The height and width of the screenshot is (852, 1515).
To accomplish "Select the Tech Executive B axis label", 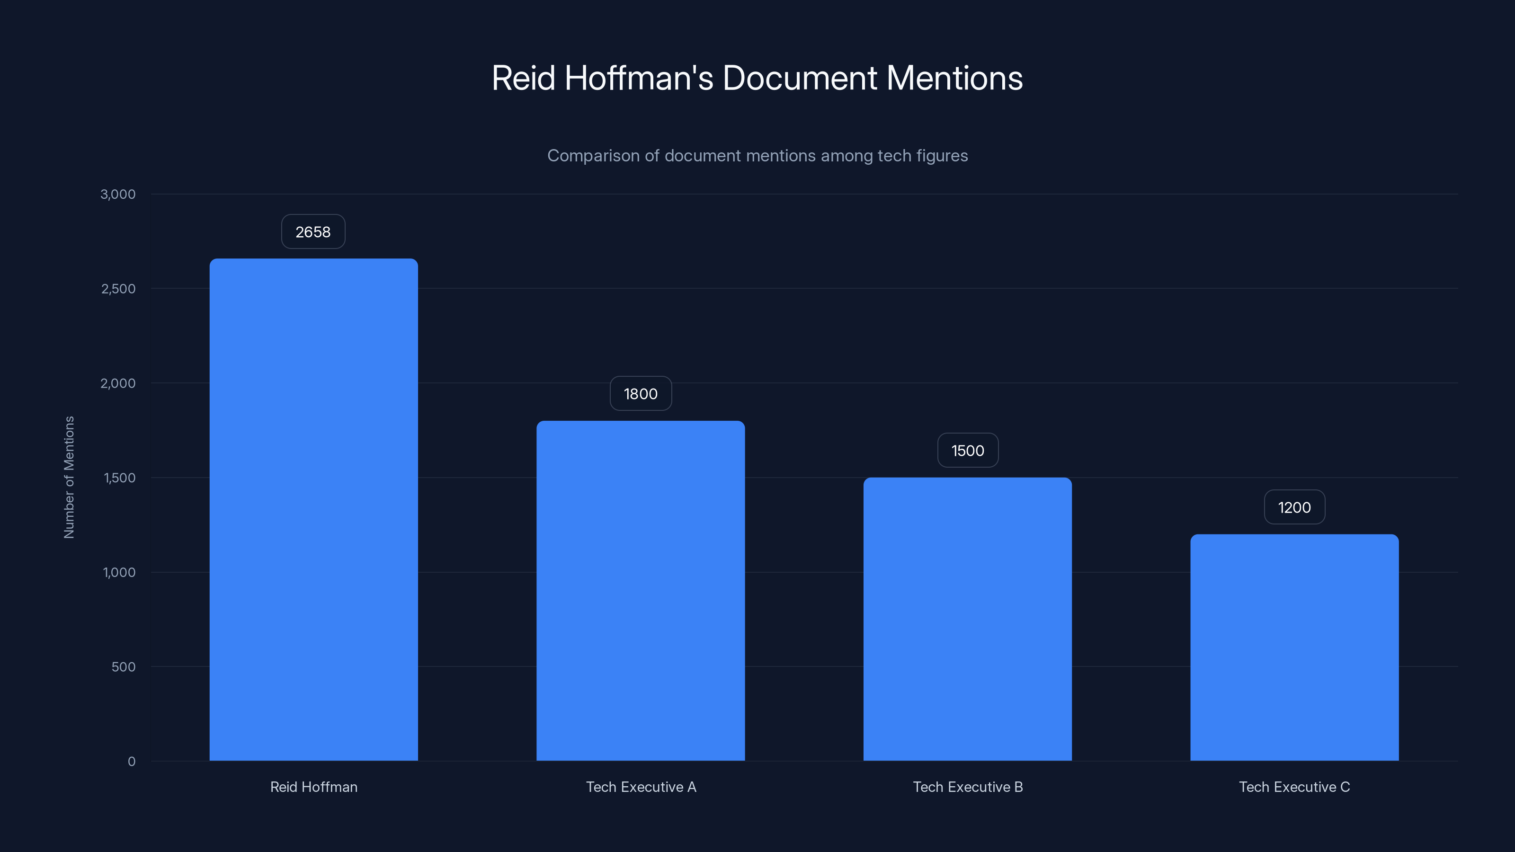I will [967, 787].
